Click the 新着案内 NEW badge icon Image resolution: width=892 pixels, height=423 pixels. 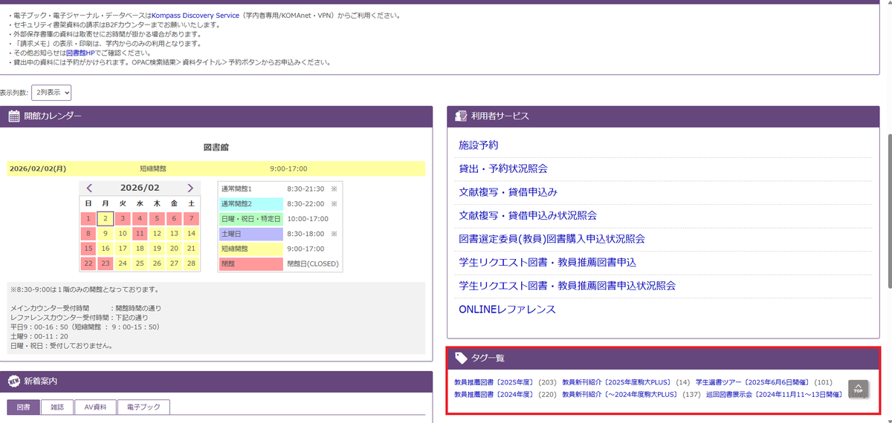click(13, 381)
